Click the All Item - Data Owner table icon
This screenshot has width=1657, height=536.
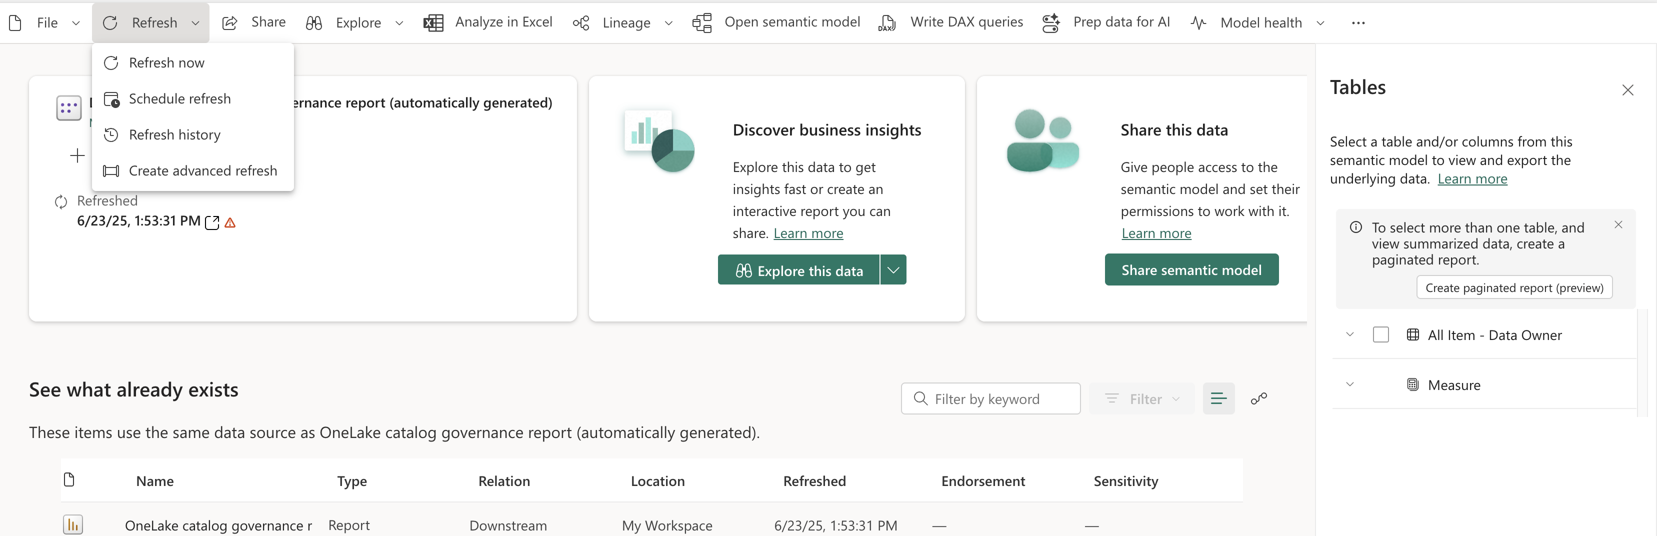tap(1412, 334)
